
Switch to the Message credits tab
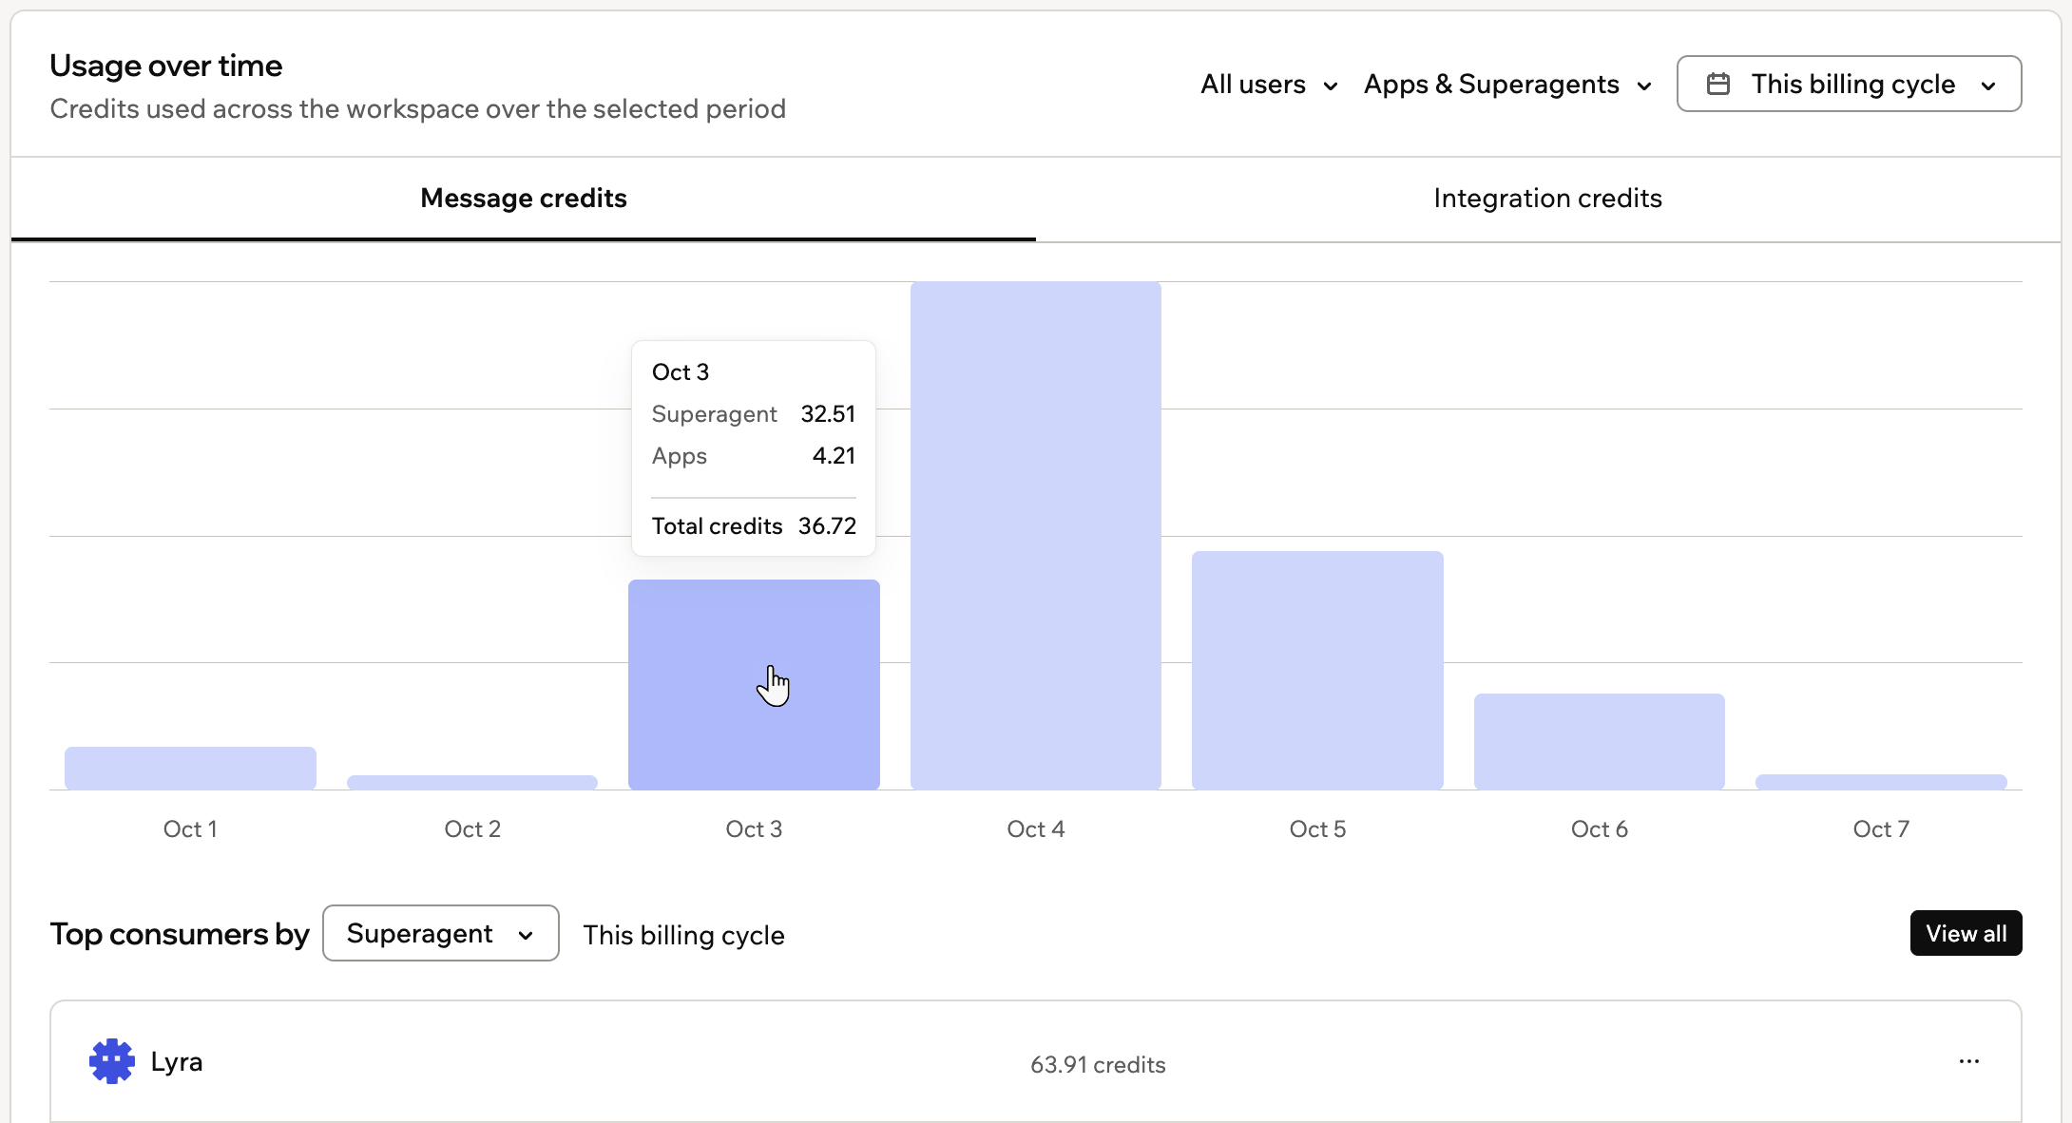524,199
